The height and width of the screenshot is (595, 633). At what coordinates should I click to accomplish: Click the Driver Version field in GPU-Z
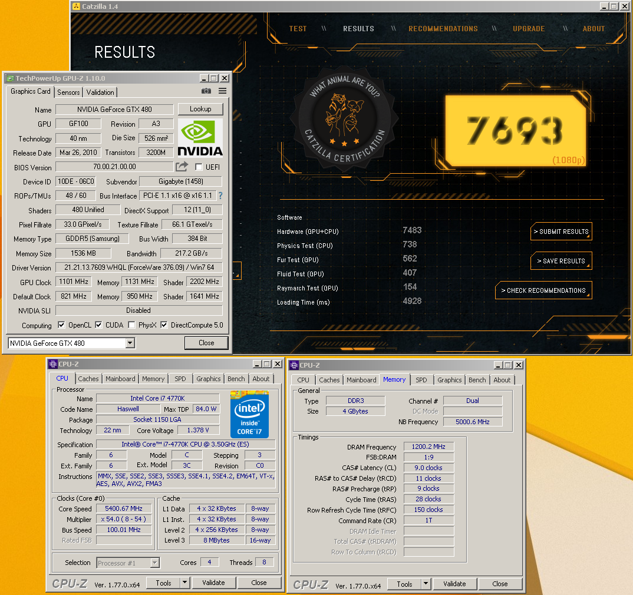139,267
